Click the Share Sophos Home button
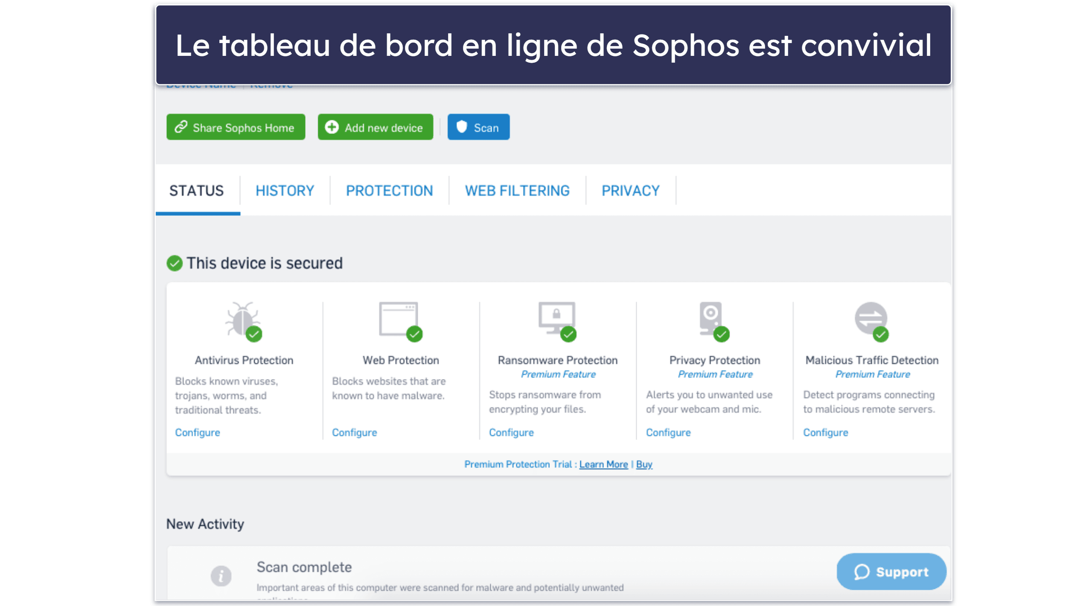 [236, 127]
